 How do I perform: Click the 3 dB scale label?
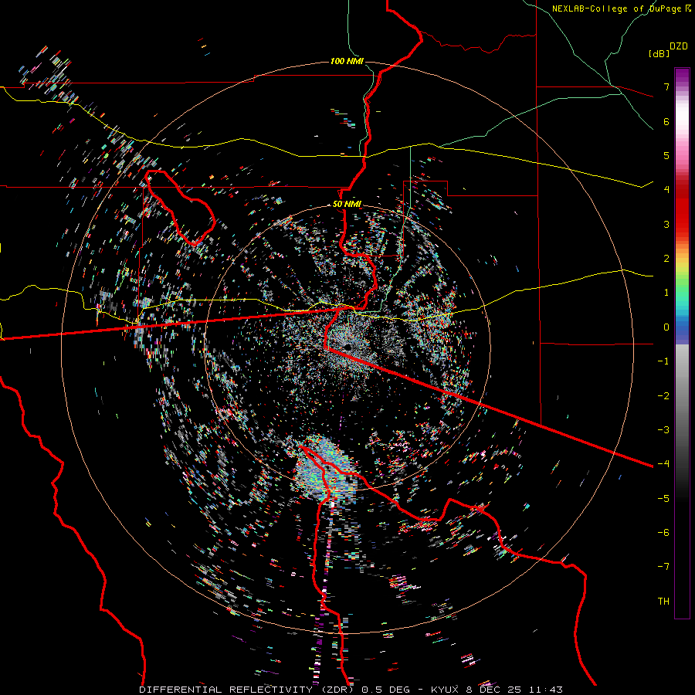(x=666, y=224)
